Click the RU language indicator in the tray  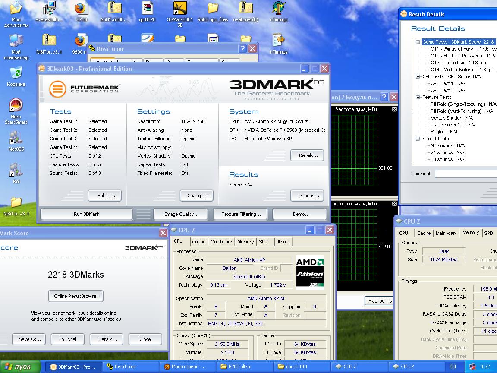453,367
